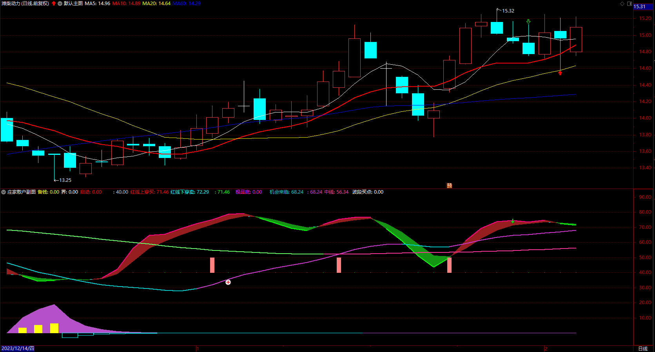This screenshot has width=655, height=352.
Task: Click the 13.40 price axis label
Action: [x=645, y=168]
